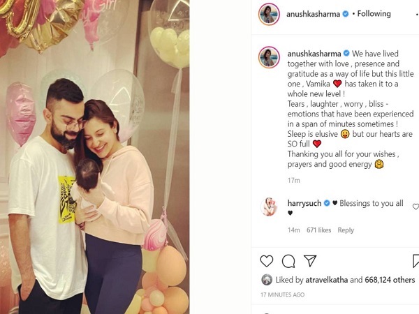Viewport: 419px width, 314px height.
Task: Click the verified badge next to header username
Action: (x=346, y=14)
